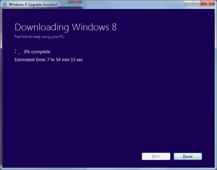Image resolution: width=217 pixels, height=170 pixels.
Task: Click the grayed-out Back button
Action: click(156, 156)
